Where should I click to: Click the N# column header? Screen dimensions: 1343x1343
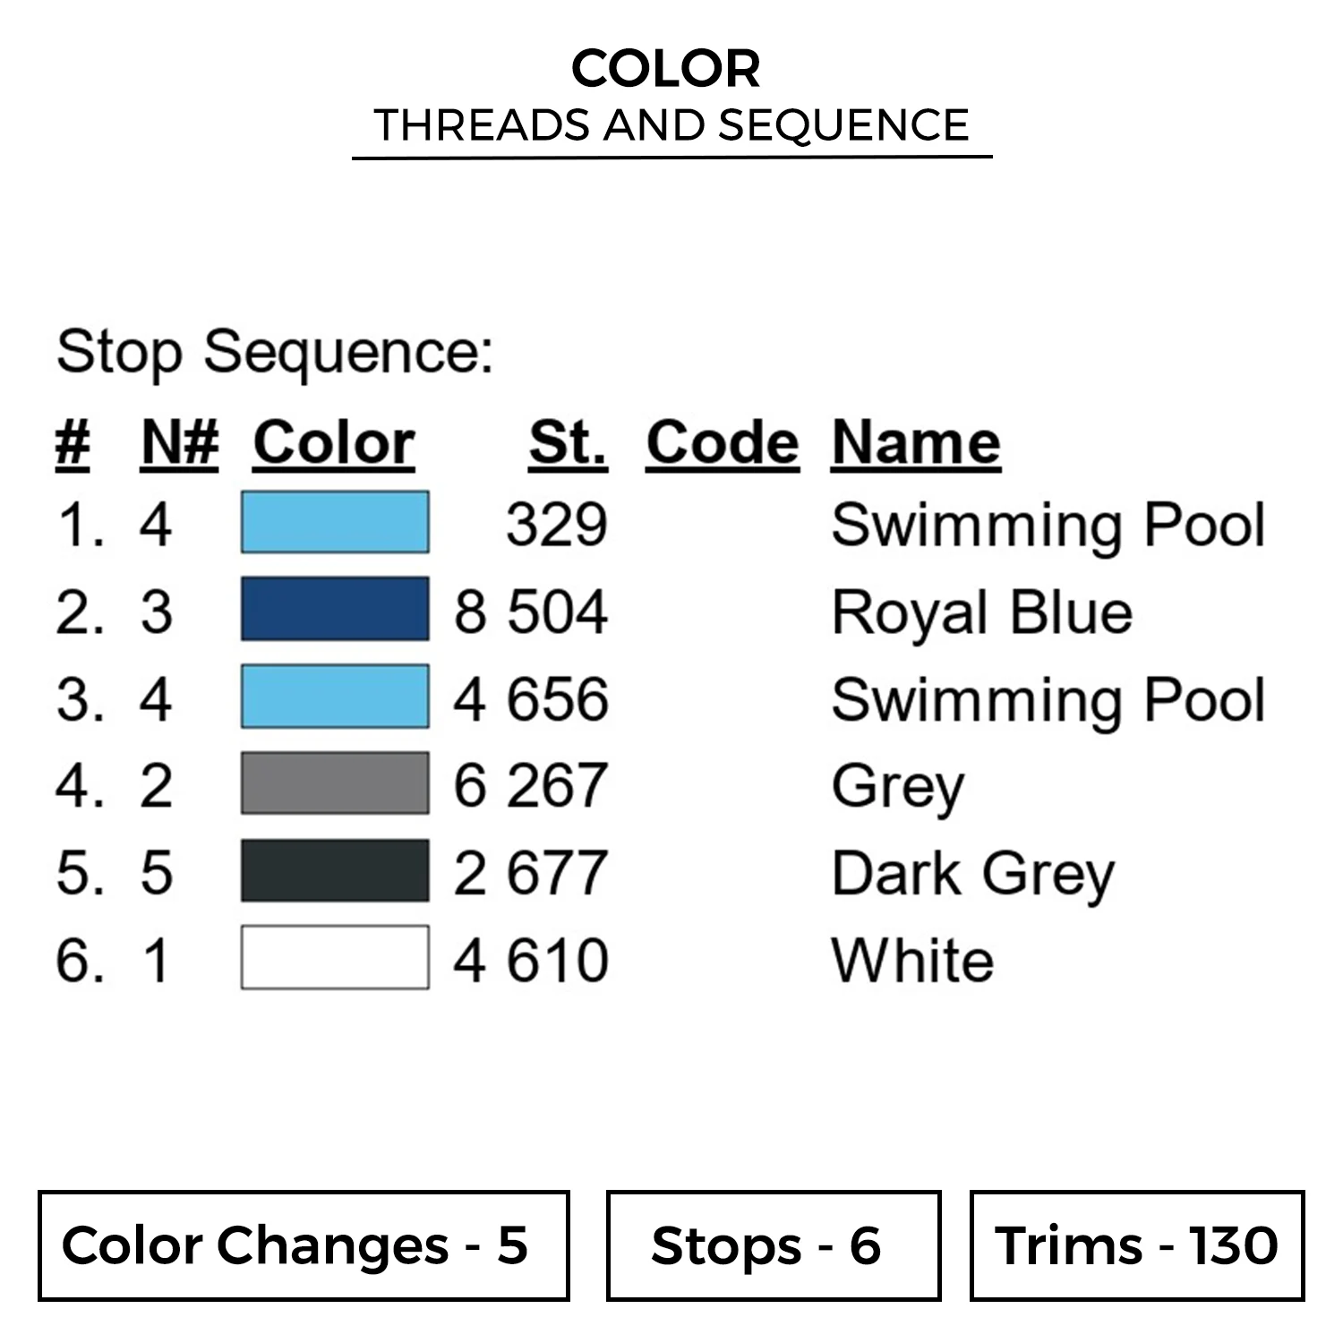point(180,442)
